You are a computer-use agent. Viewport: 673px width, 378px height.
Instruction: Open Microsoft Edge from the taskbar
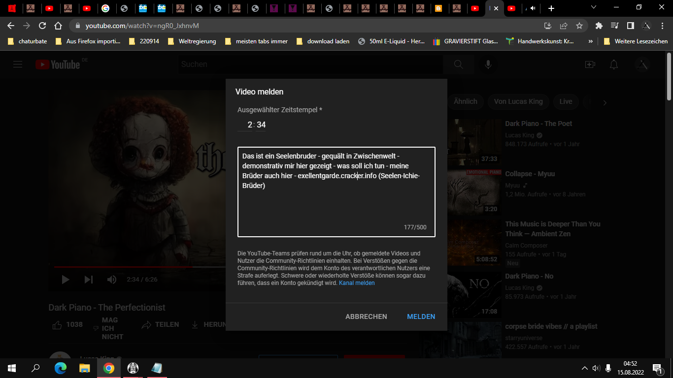pos(61,368)
